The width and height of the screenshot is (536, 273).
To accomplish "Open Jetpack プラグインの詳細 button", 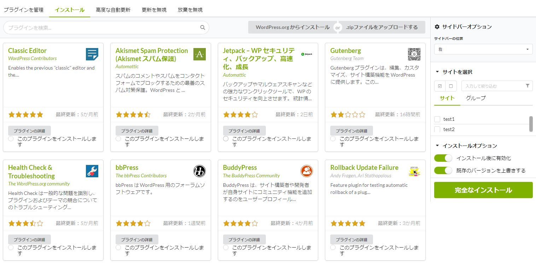I will 244,131.
